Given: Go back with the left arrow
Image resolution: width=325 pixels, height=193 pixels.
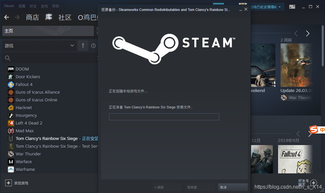Looking at the screenshot, I should coord(7,17).
